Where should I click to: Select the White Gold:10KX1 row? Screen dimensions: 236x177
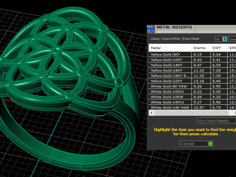coord(192,91)
